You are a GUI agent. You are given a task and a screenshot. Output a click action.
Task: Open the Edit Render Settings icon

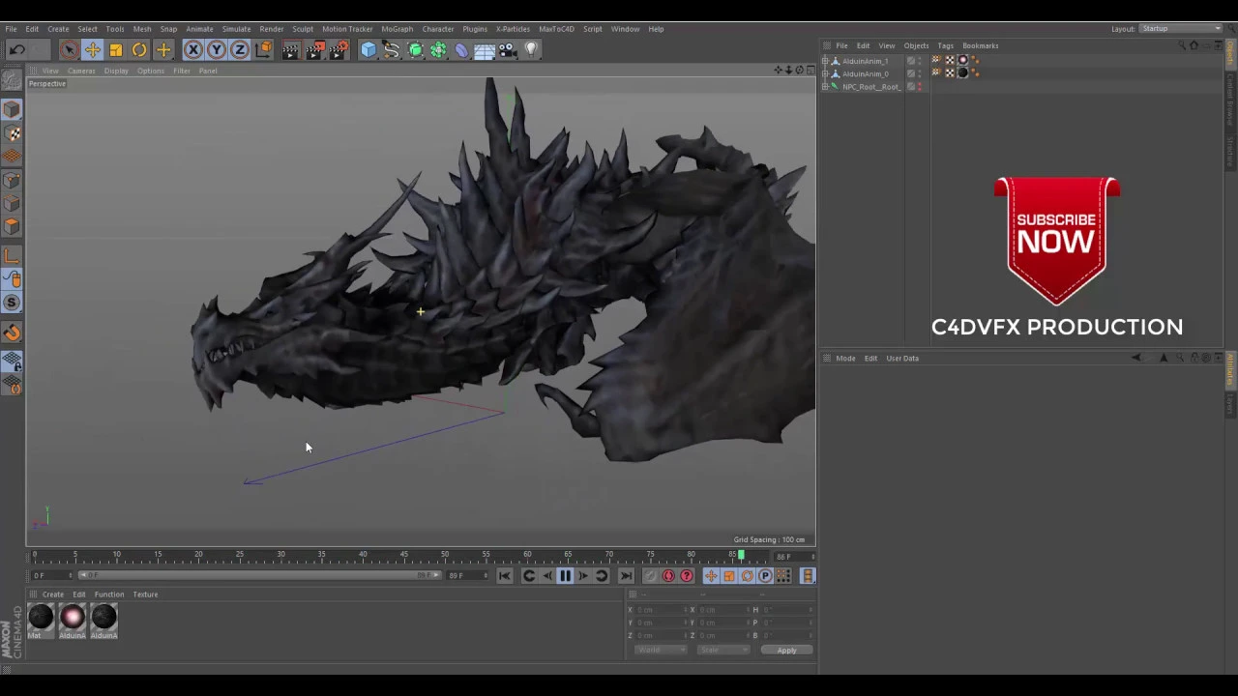point(339,50)
